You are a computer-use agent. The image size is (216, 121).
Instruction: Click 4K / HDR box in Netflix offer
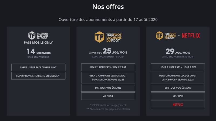pyautogui.click(x=178, y=96)
